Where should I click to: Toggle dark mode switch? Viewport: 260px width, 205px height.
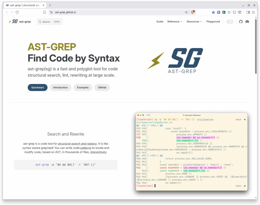click(230, 22)
